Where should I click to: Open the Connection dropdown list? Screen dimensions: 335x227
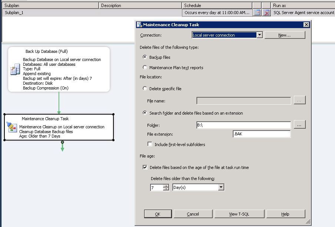tap(259, 35)
